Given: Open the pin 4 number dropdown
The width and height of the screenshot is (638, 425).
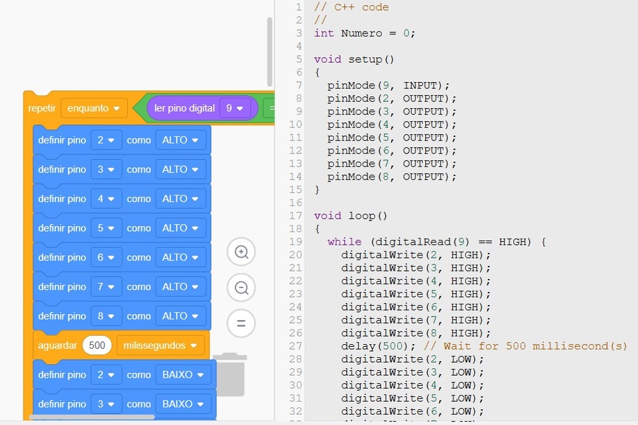Looking at the screenshot, I should (x=106, y=199).
